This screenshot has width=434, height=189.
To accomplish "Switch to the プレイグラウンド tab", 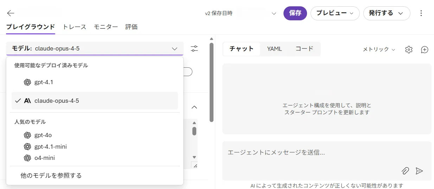I will pos(31,27).
